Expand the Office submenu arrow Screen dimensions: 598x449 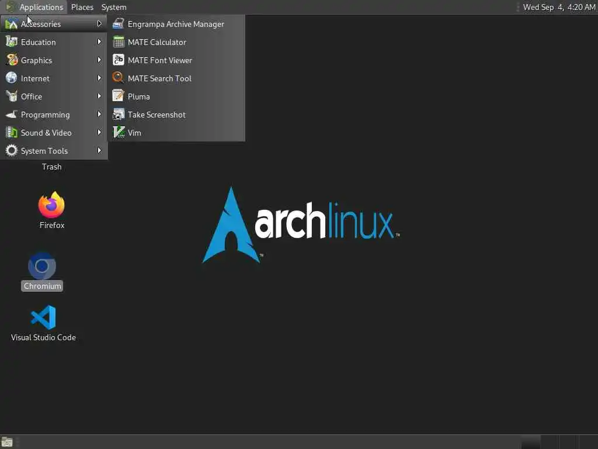(99, 96)
